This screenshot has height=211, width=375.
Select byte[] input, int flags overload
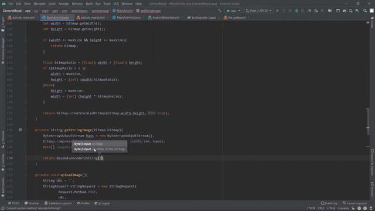pyautogui.click(x=100, y=144)
